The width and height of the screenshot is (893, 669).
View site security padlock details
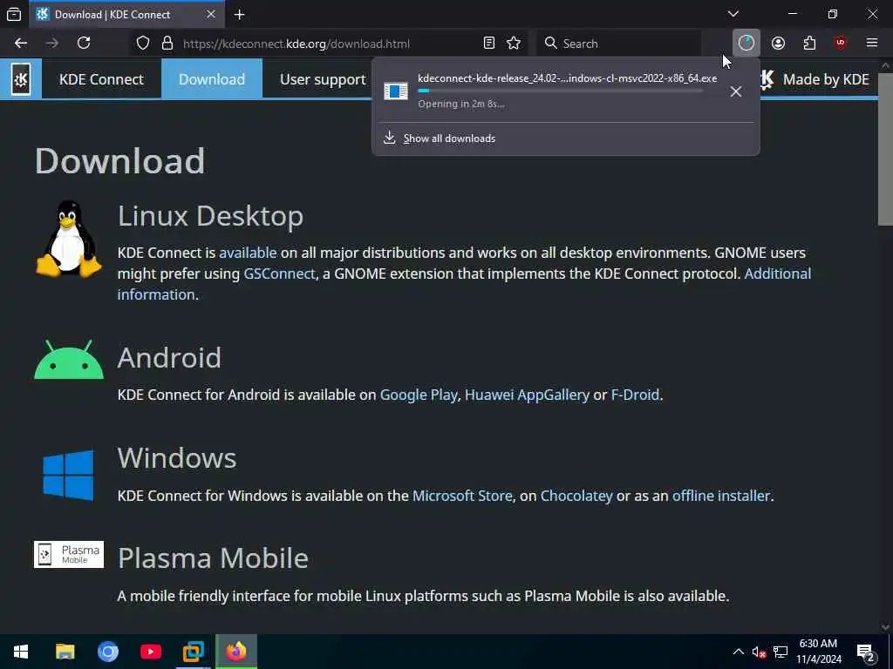point(167,44)
